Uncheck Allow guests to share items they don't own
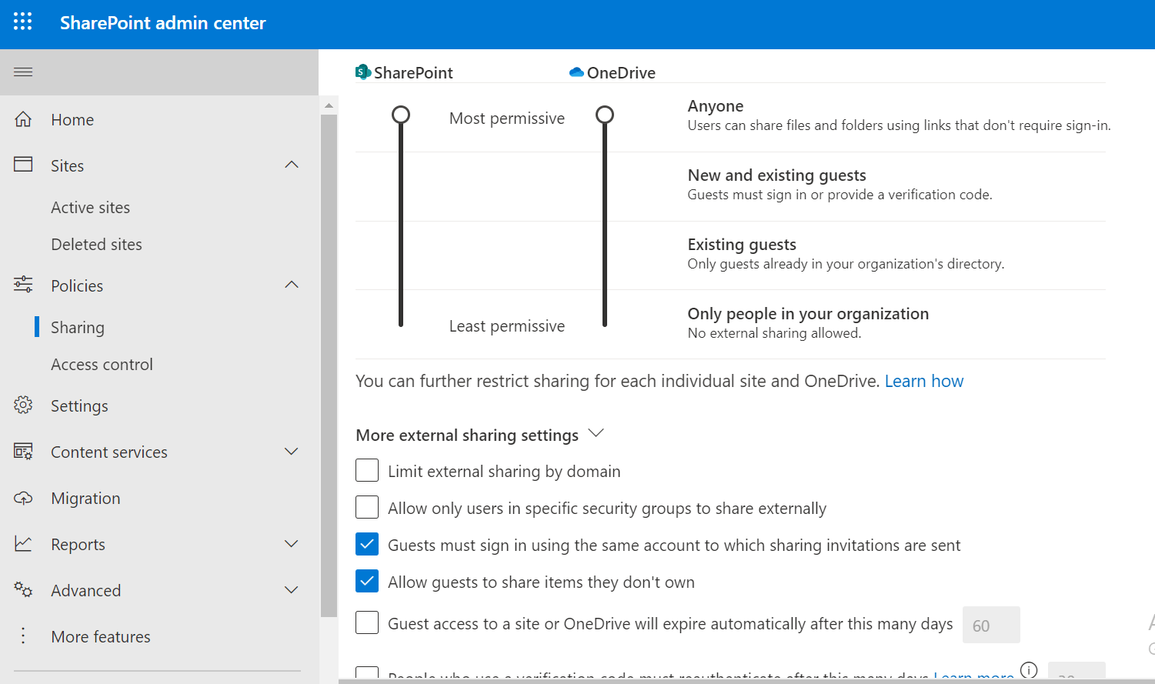 pyautogui.click(x=367, y=581)
